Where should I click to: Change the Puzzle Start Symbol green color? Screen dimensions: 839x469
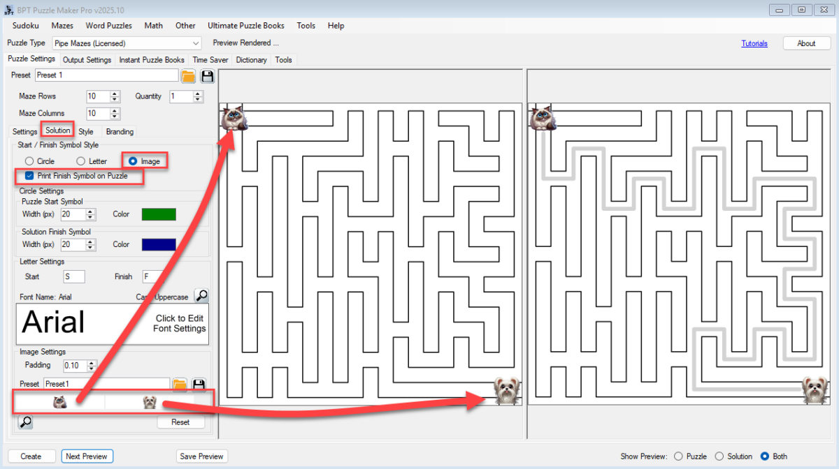click(158, 214)
